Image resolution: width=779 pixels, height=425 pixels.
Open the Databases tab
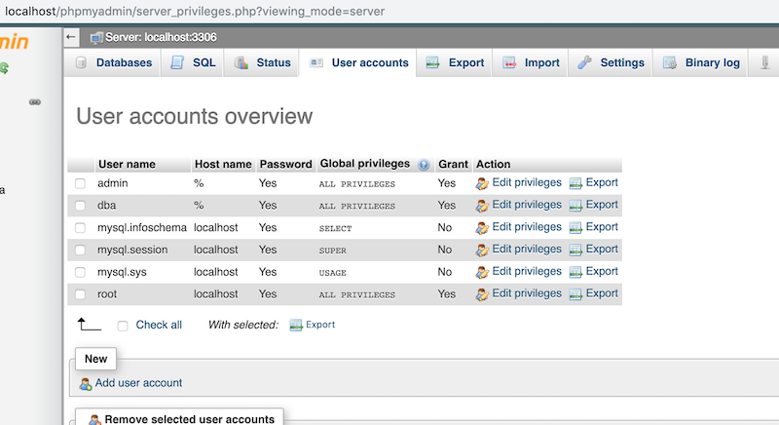pos(112,62)
